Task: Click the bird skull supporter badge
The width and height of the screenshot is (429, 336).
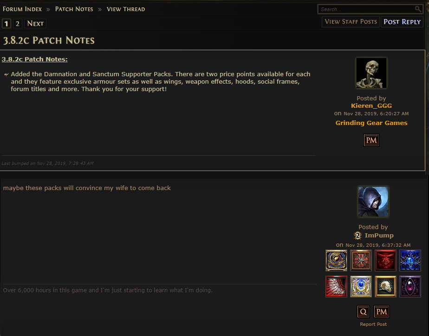Action: (x=385, y=286)
